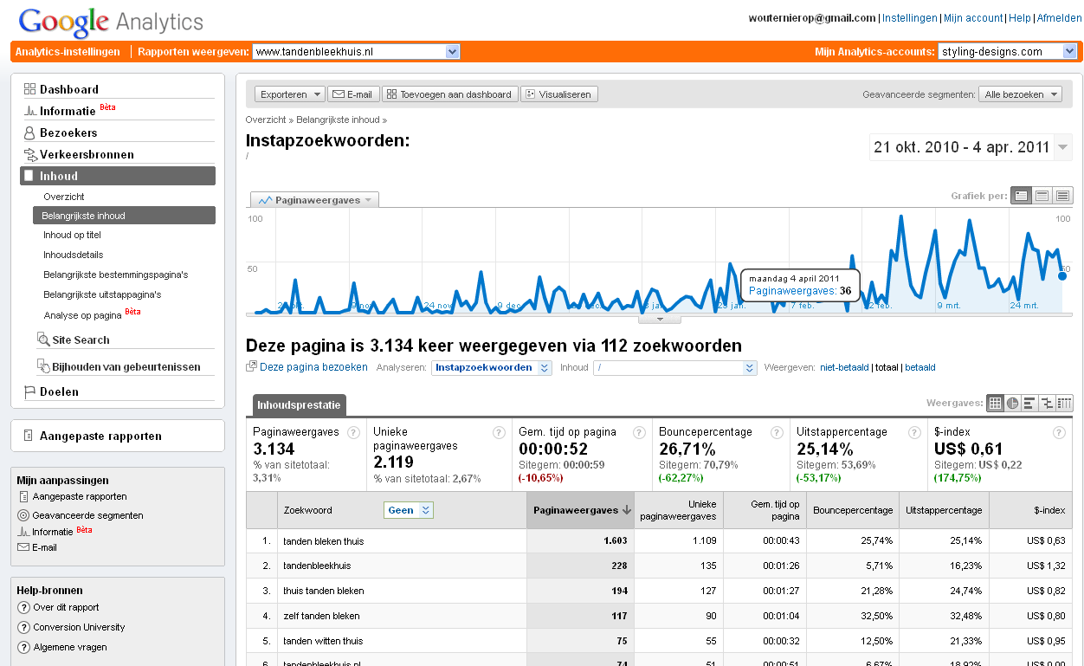Click the Afmelden link
Image resolution: width=1084 pixels, height=666 pixels.
[1059, 17]
